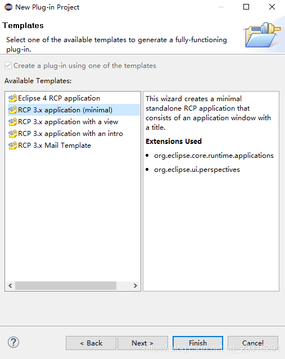This screenshot has width=285, height=359.
Task: Click the horizontal scrollbar thumb of template list
Action: tap(66, 286)
